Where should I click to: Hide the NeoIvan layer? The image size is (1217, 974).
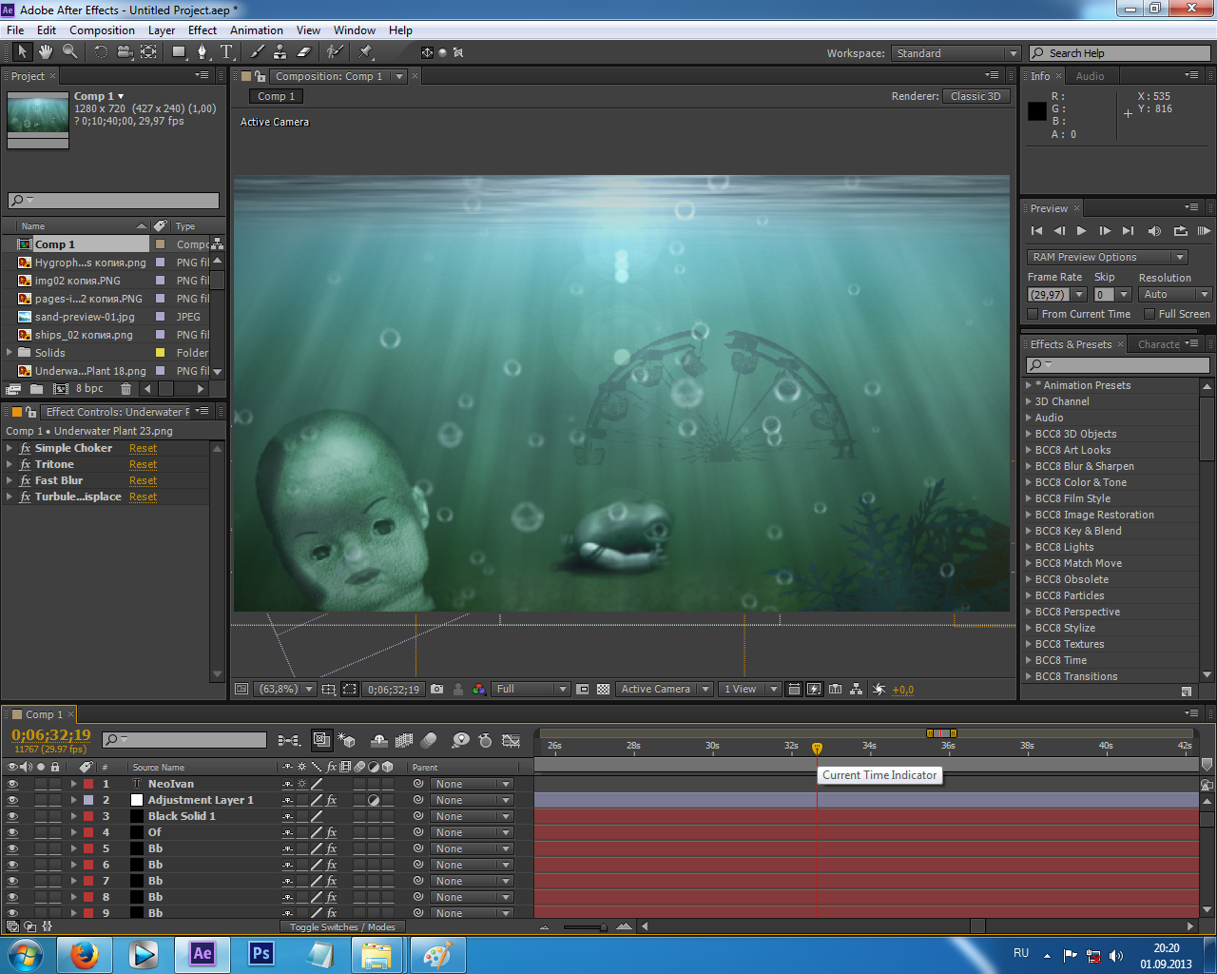[12, 784]
